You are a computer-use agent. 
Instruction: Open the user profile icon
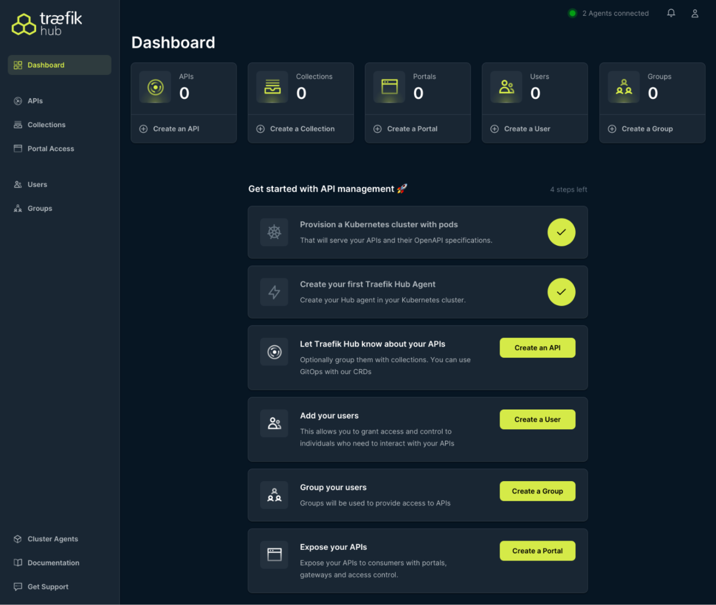pos(695,13)
